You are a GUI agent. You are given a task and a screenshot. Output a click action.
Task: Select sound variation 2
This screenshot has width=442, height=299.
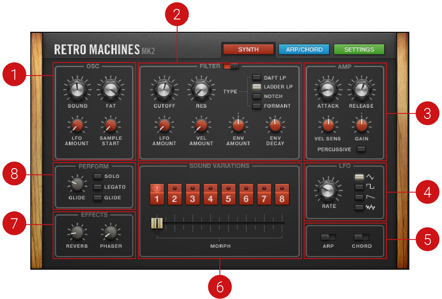[175, 194]
